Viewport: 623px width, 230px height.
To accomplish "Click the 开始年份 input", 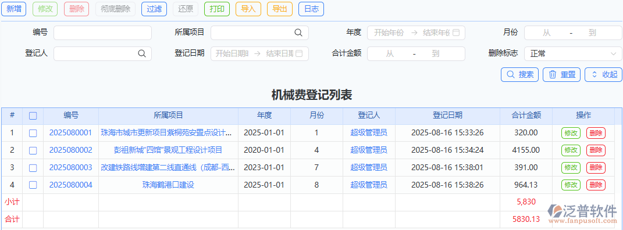I will (x=389, y=33).
